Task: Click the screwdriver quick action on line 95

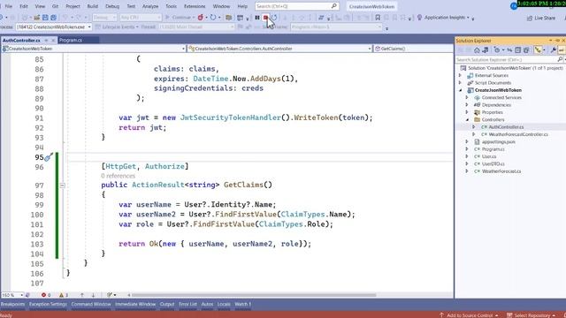Action: (49, 157)
